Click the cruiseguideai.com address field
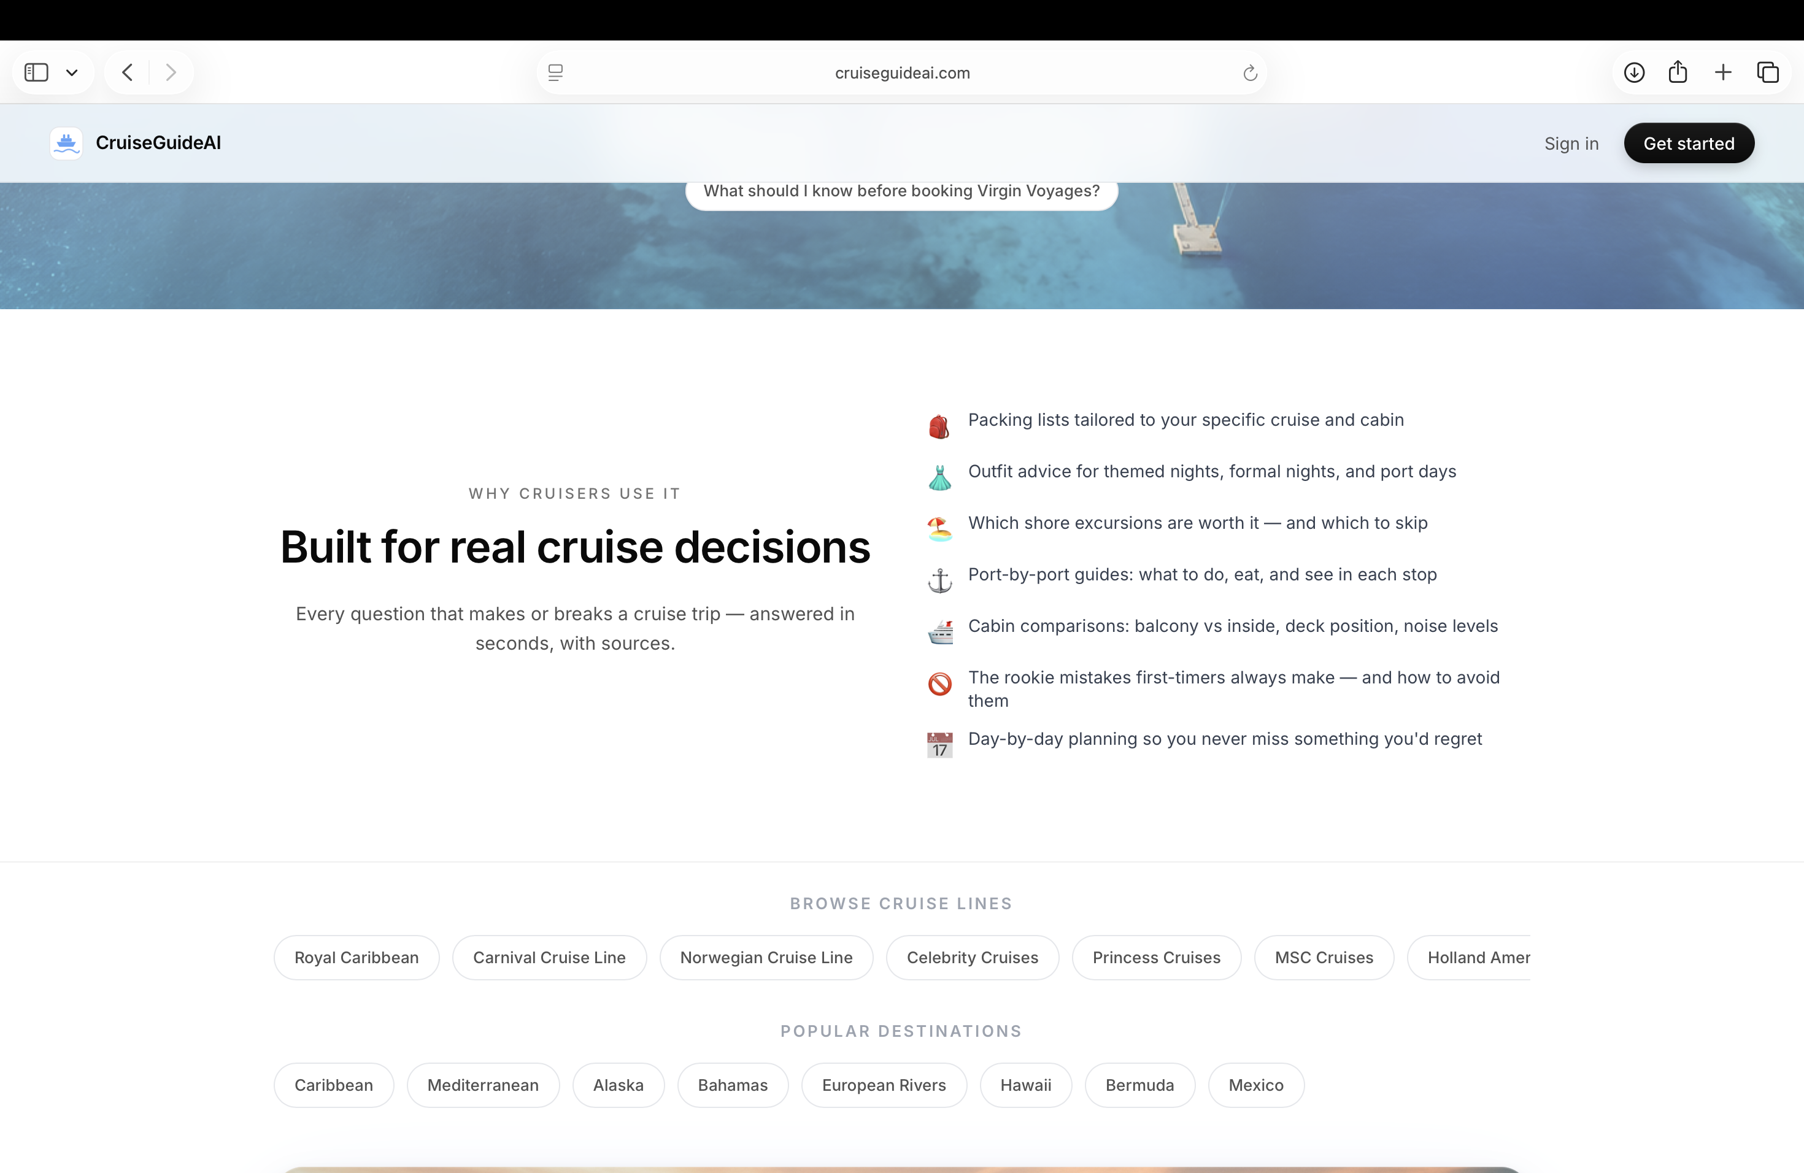1804x1173 pixels. coord(902,73)
